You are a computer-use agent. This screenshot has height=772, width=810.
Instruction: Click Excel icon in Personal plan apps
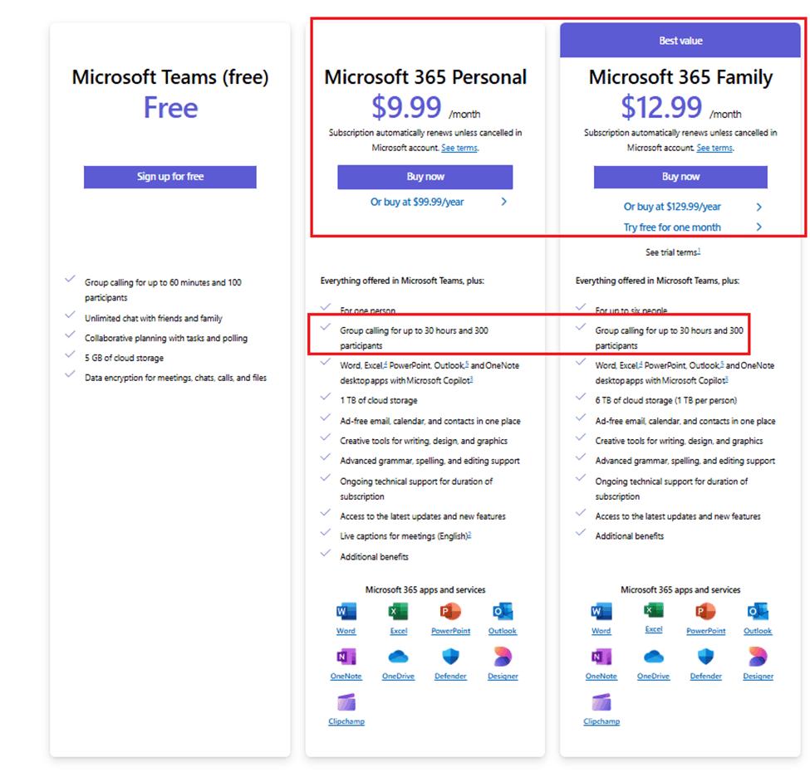point(398,612)
